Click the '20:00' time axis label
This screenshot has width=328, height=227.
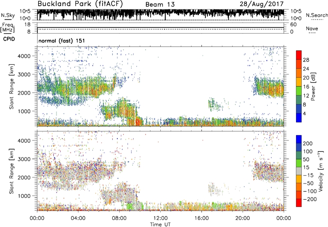coord(243,218)
